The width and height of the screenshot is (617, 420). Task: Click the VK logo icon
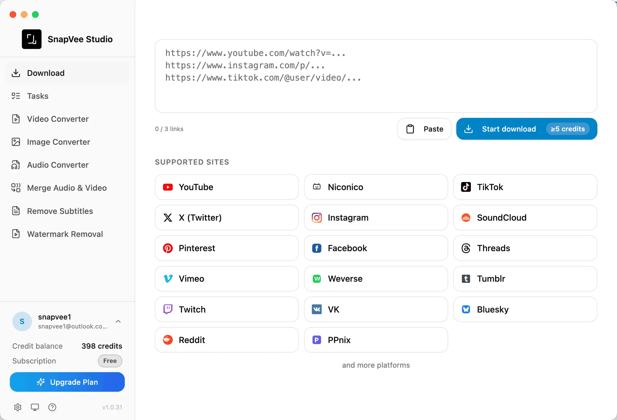click(317, 309)
